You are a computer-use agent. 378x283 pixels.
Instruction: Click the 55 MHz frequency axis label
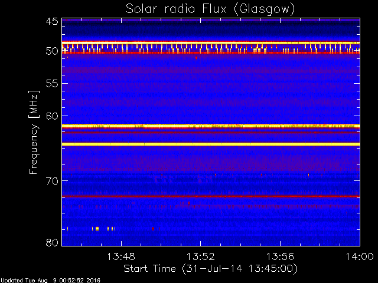point(52,84)
